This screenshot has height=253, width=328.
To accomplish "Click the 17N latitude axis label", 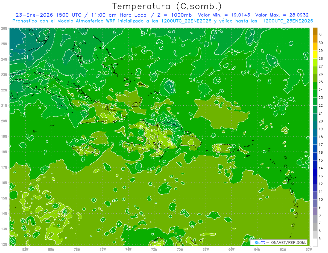I will [4, 167].
